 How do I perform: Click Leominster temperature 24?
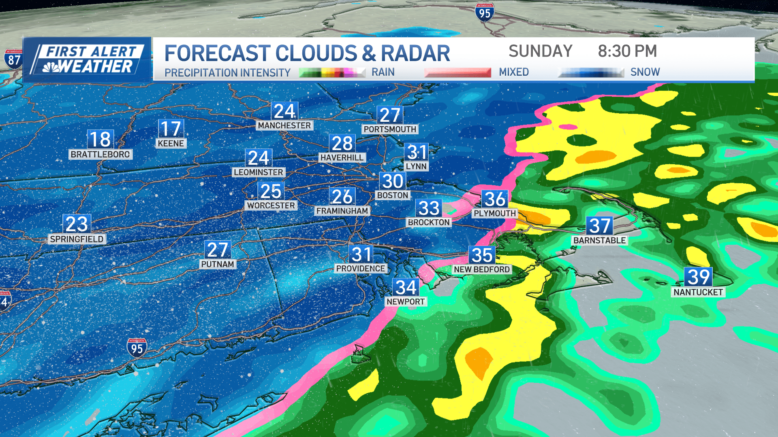(259, 158)
